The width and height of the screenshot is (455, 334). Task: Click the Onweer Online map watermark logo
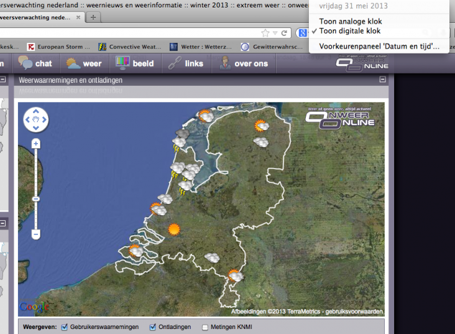tap(341, 117)
